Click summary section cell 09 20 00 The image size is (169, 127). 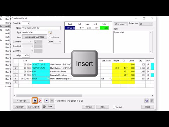70,28
